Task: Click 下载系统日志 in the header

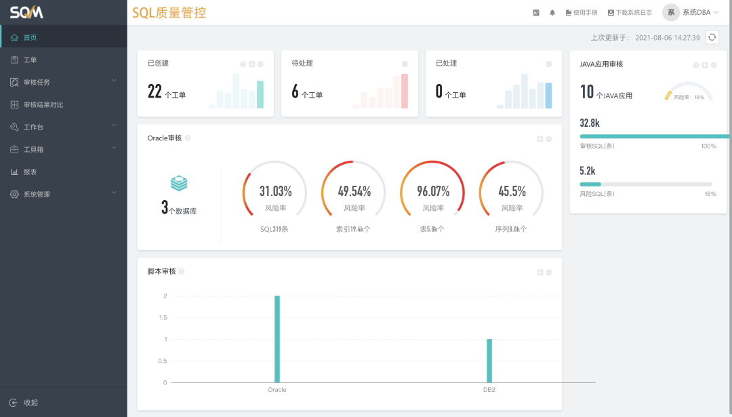Action: pos(630,12)
